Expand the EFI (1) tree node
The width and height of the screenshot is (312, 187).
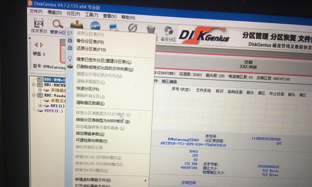pos(40,106)
